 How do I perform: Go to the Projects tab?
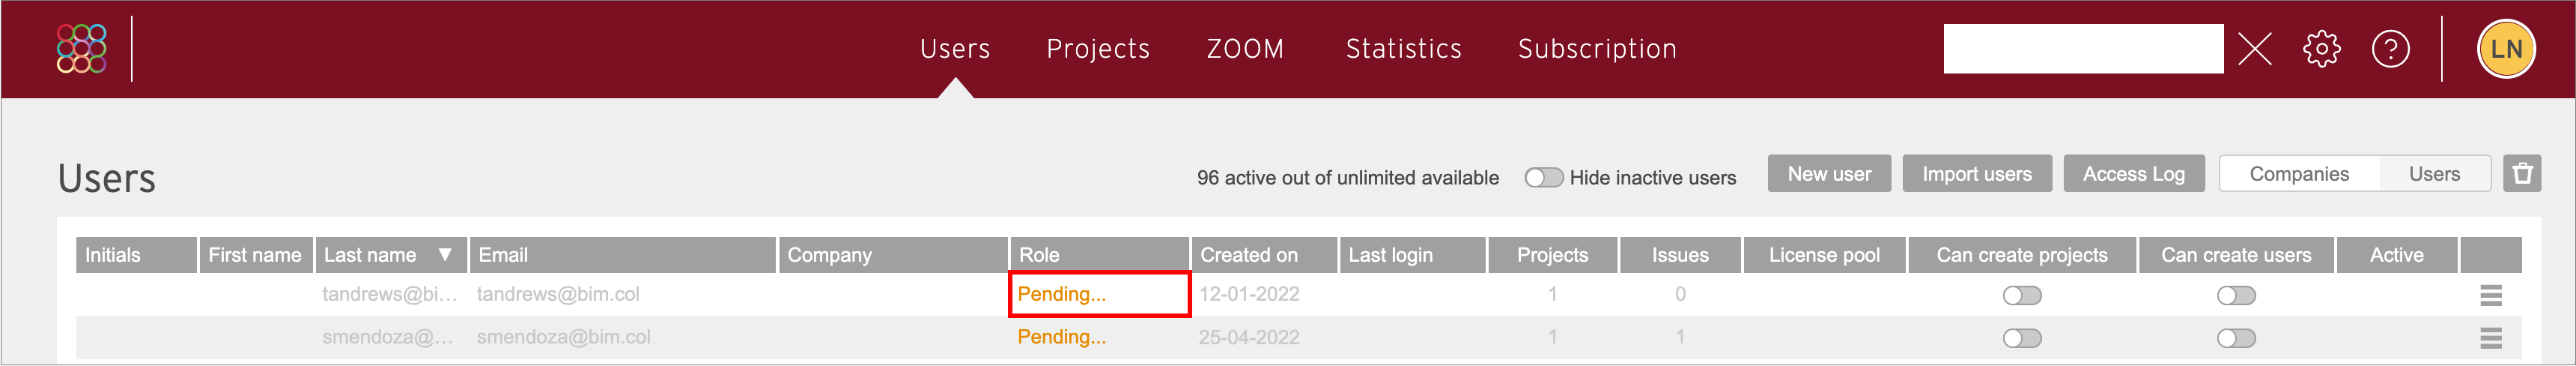(1097, 49)
